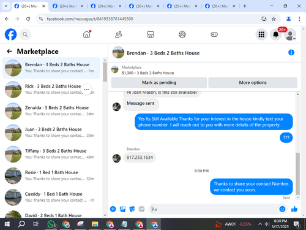Viewport: 306px width, 230px height.
Task: Show hidden system tray icons chevron
Action: click(260, 224)
